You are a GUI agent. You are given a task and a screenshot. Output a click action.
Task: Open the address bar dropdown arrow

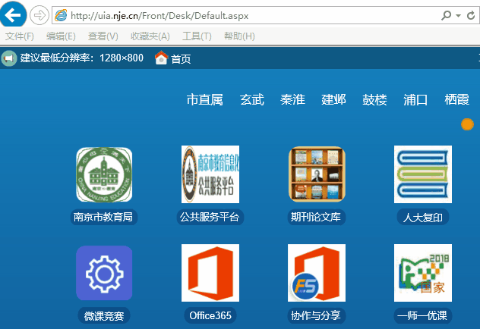[458, 15]
